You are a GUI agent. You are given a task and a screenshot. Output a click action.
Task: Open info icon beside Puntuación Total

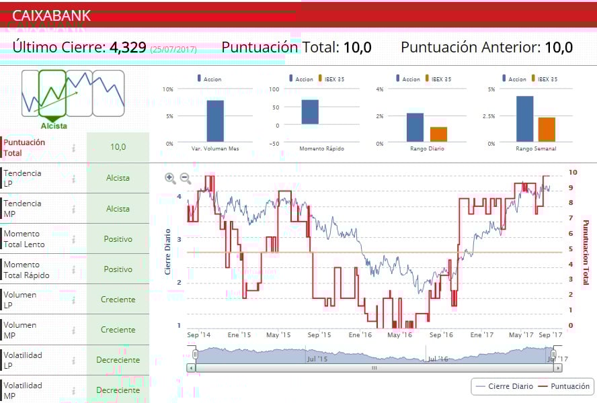[74, 148]
